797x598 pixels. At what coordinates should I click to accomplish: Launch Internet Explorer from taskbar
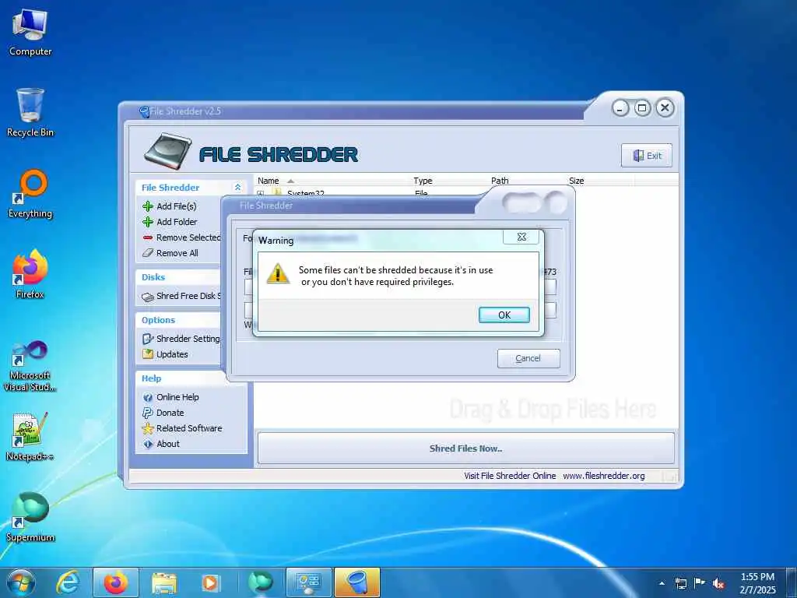coord(68,582)
